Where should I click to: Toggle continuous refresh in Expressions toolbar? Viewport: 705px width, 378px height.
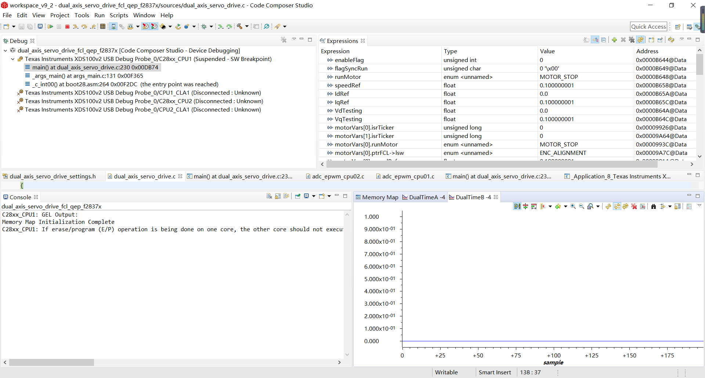tap(640, 40)
